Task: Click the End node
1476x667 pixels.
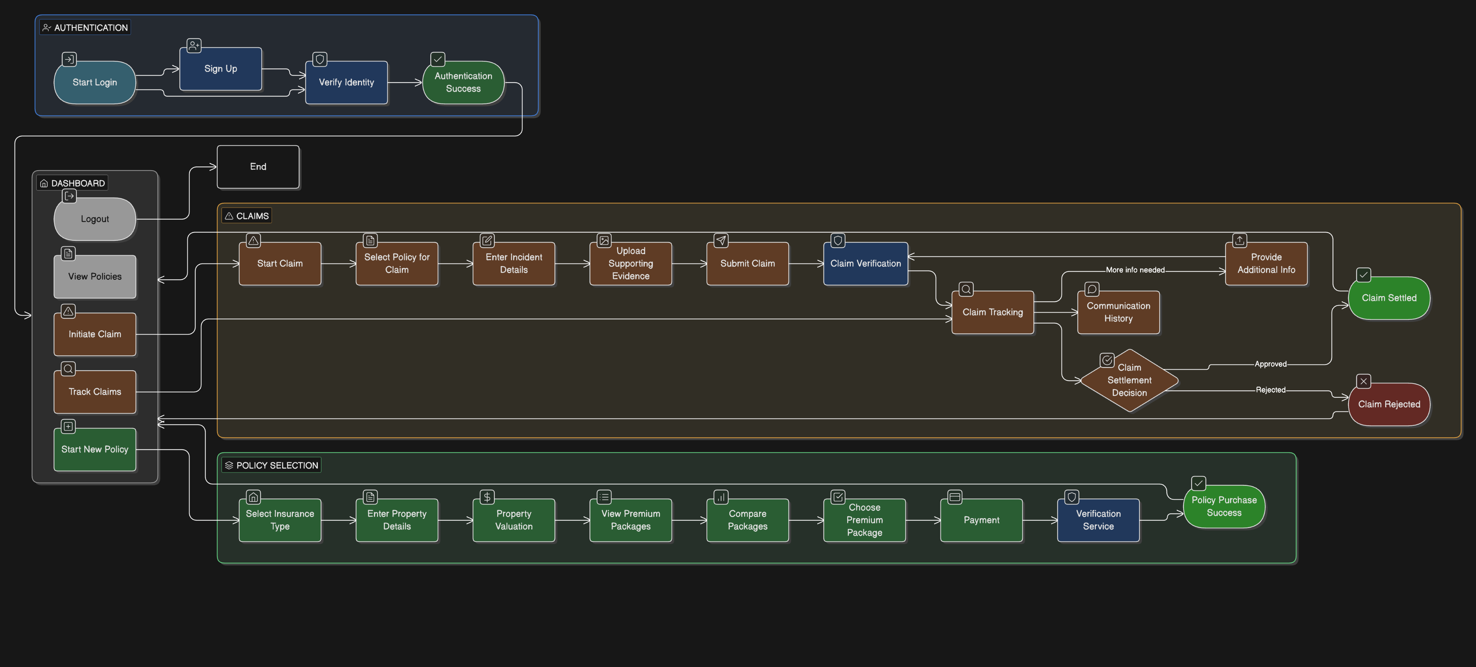Action: (x=258, y=167)
